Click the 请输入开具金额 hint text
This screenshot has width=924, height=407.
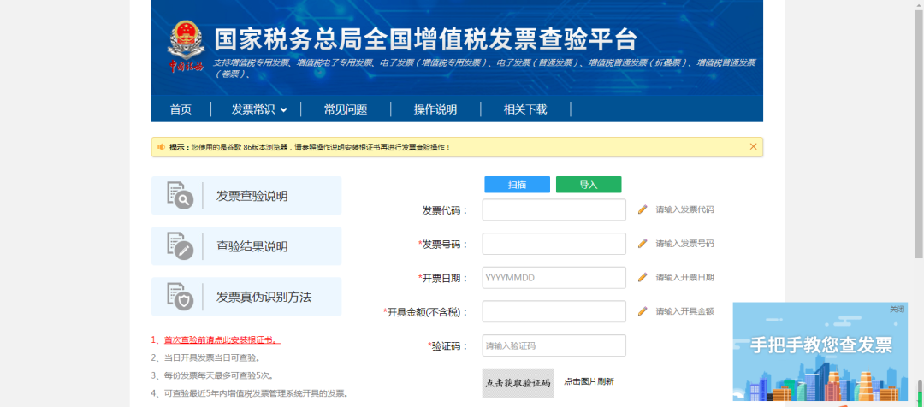684,311
